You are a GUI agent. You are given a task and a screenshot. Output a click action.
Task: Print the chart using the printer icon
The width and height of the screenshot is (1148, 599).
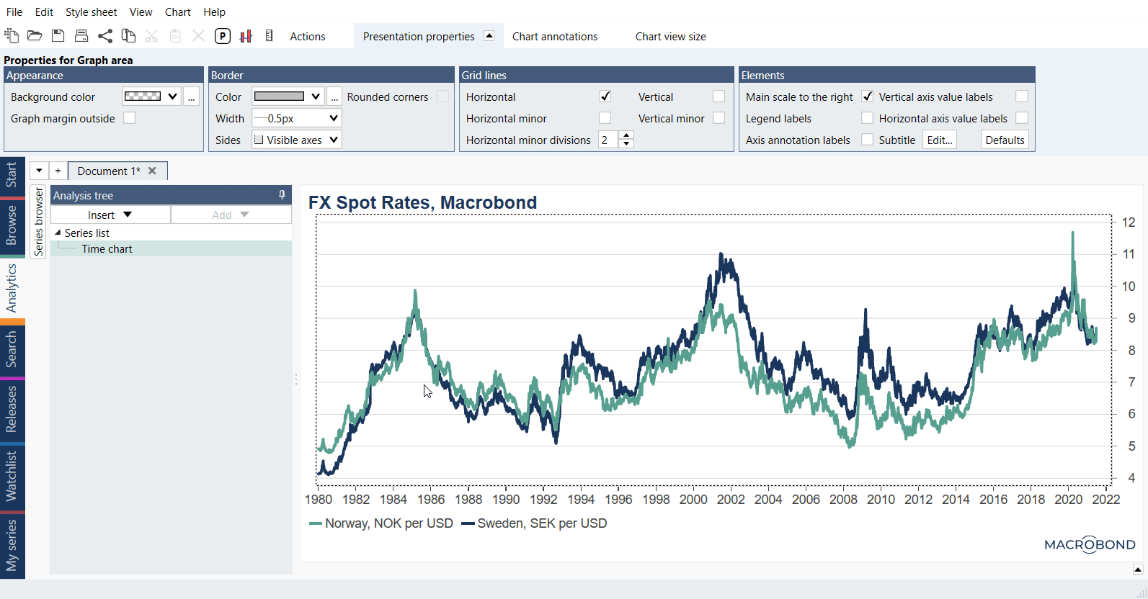click(81, 36)
